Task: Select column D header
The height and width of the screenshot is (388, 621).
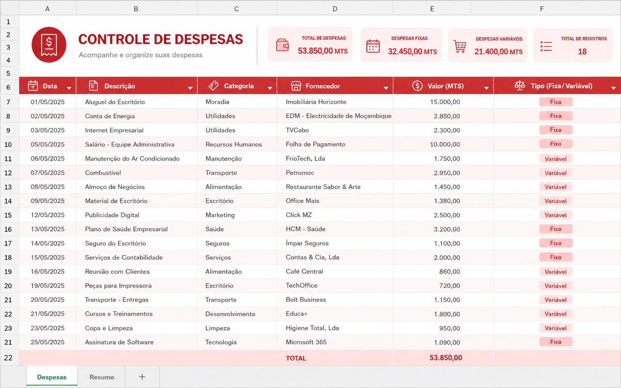Action: point(335,9)
